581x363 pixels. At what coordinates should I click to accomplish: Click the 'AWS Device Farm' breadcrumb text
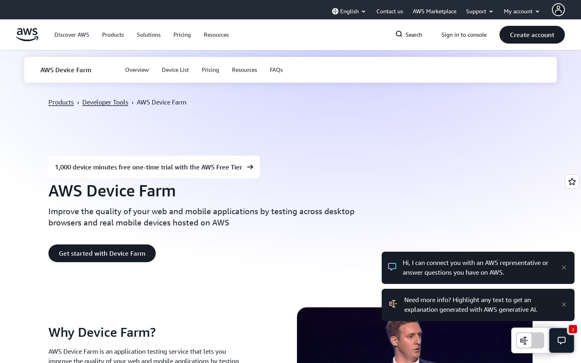click(x=161, y=102)
